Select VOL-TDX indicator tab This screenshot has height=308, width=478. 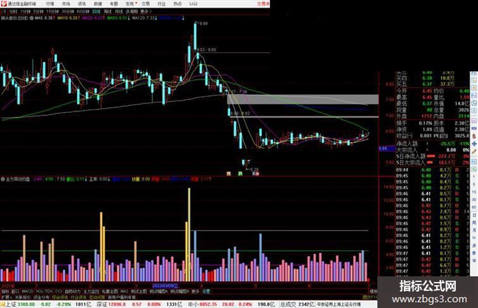44,291
